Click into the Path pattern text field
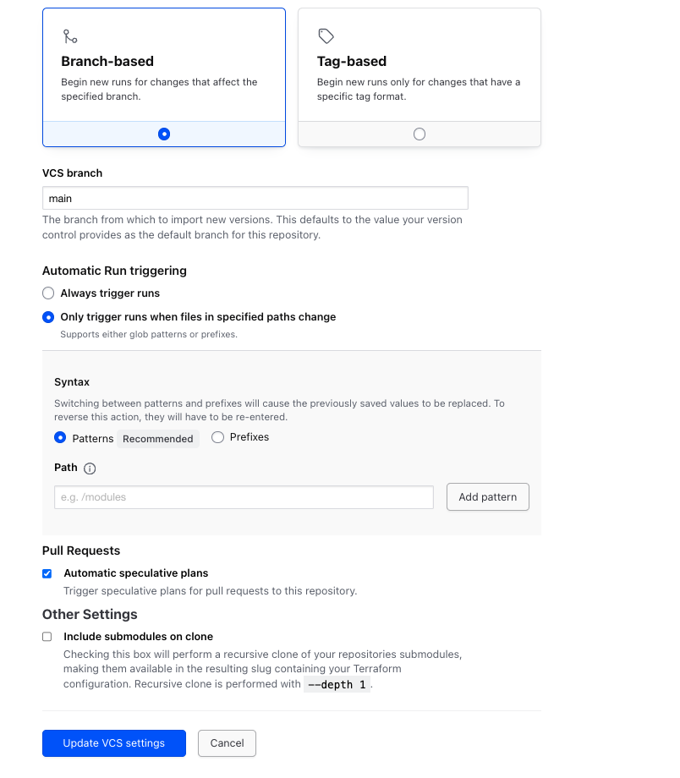The height and width of the screenshot is (778, 680). tap(244, 497)
